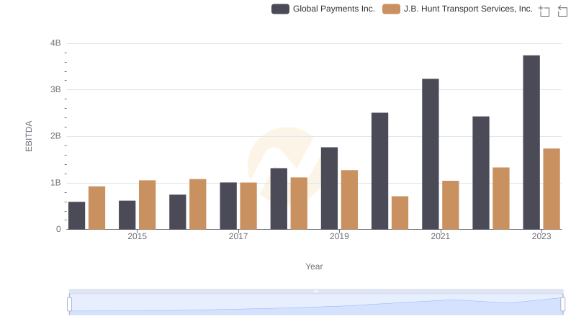
Task: Select the 2020 J.B. Hunt orange bar
Action: [400, 213]
